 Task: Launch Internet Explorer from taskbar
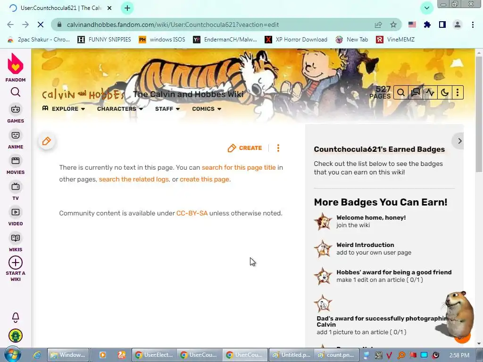coord(37,355)
